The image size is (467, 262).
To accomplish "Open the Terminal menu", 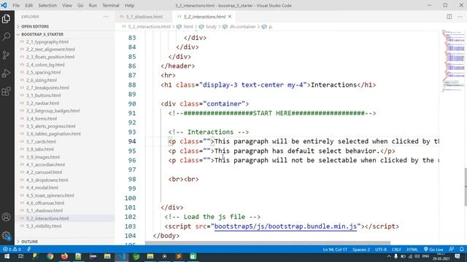I will coord(110,5).
